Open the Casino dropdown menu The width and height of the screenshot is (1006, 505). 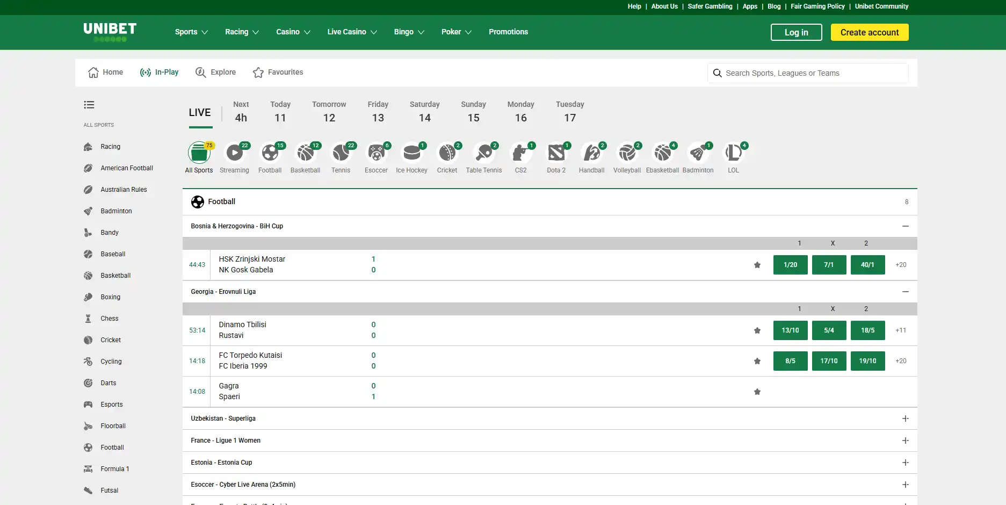point(293,32)
